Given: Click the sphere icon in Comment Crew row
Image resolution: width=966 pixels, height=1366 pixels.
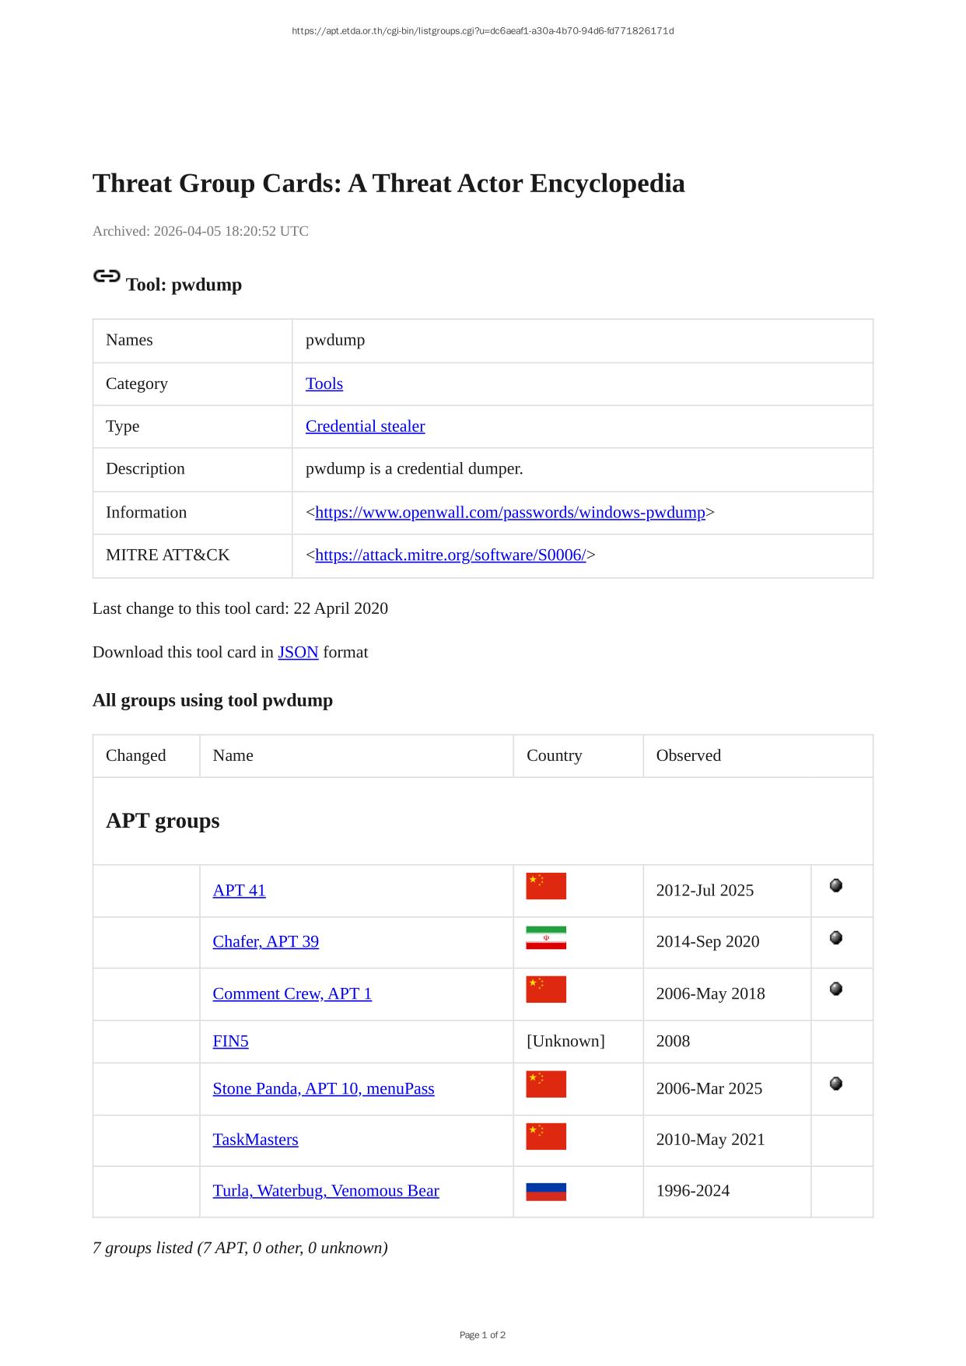Looking at the screenshot, I should [836, 989].
